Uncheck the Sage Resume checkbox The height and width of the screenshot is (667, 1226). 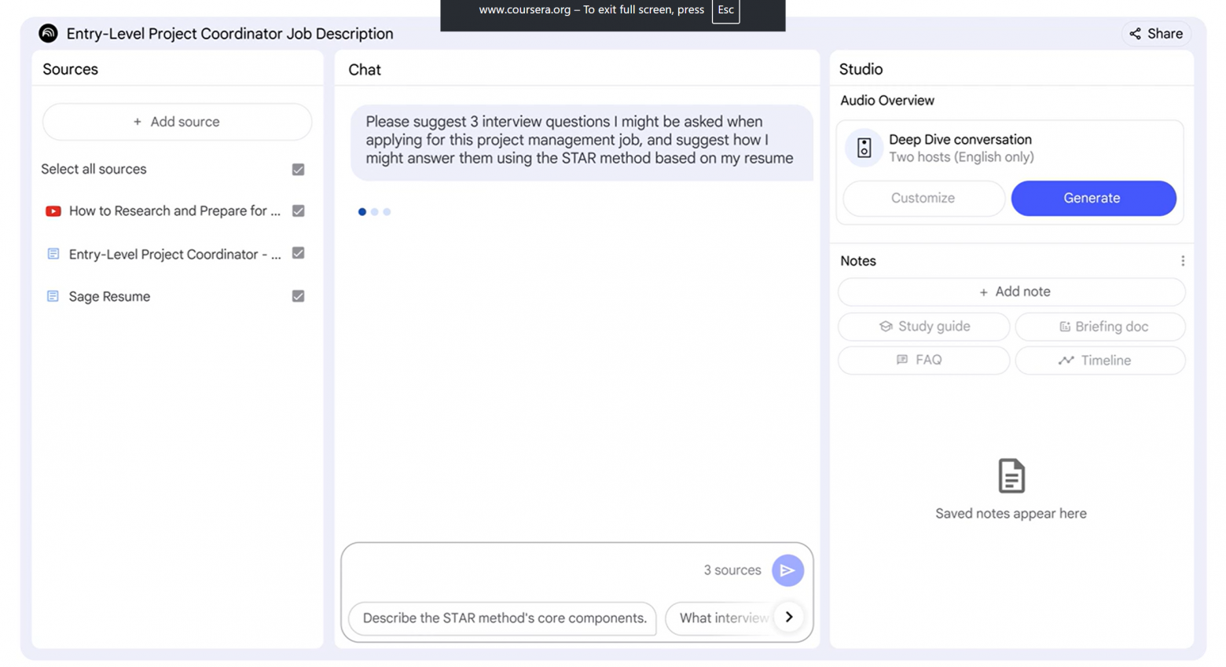pyautogui.click(x=298, y=296)
